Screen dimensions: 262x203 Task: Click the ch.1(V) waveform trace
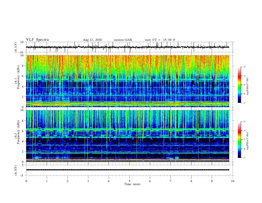(128, 47)
